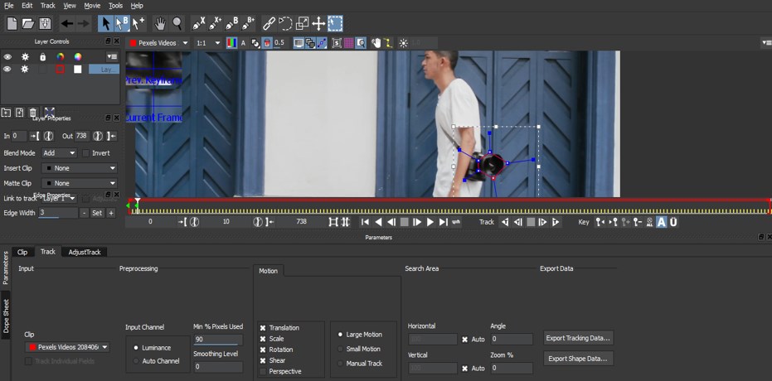The width and height of the screenshot is (772, 381).
Task: Toggle the dashed rectangle transform tool
Action: coord(335,23)
